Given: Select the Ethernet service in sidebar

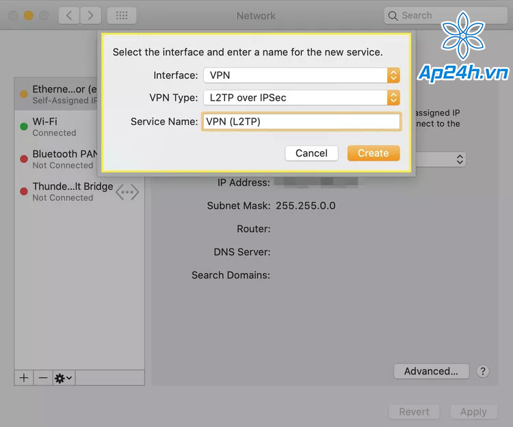Looking at the screenshot, I should tap(56, 94).
